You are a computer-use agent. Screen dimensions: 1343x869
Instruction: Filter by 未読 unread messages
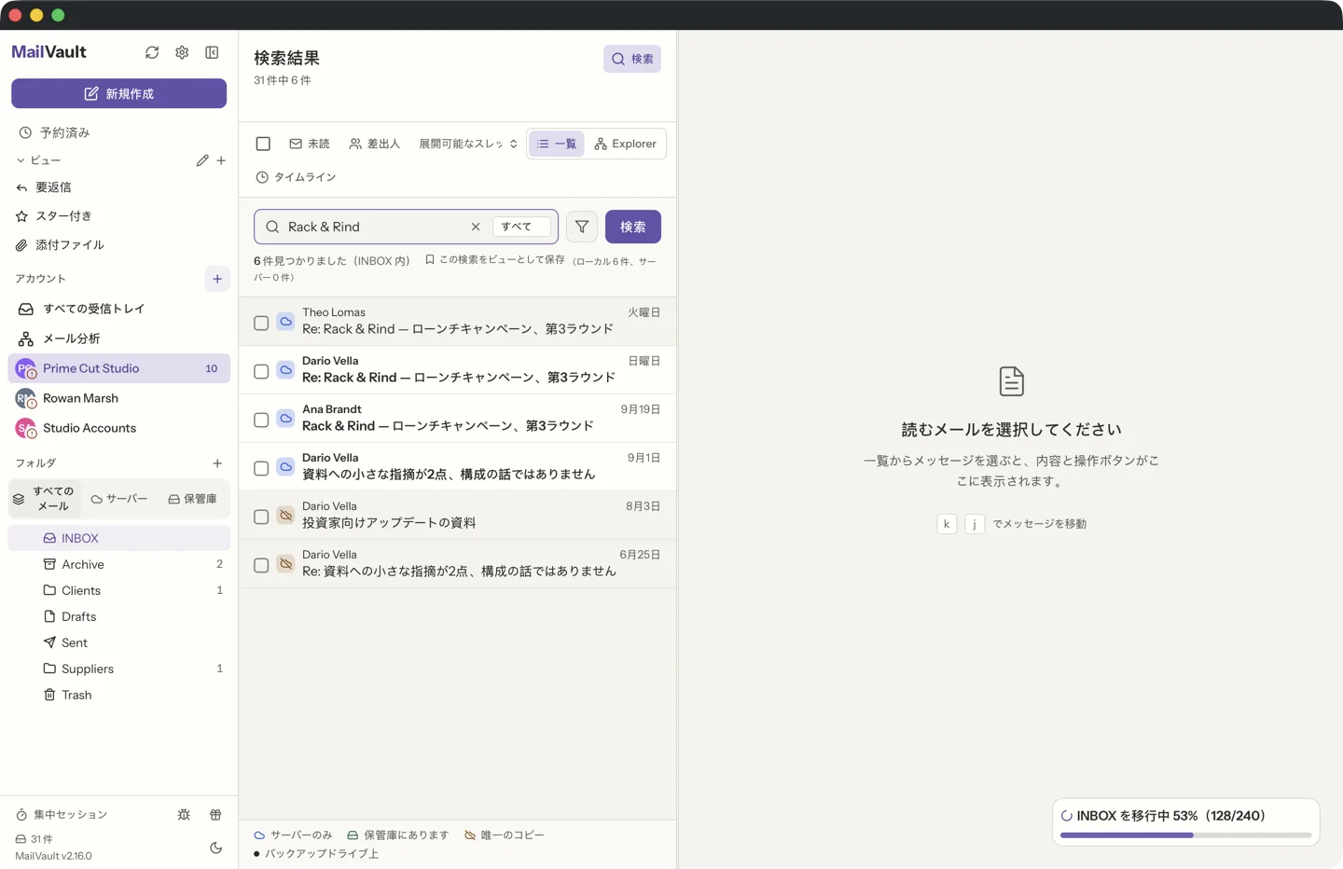[310, 144]
